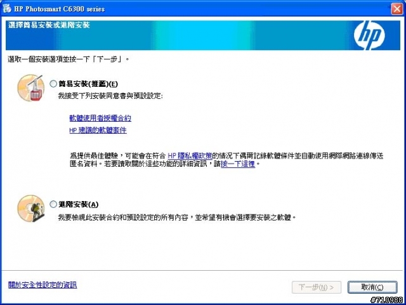
Task: Click the installer icon in title bar
Action: click(7, 8)
